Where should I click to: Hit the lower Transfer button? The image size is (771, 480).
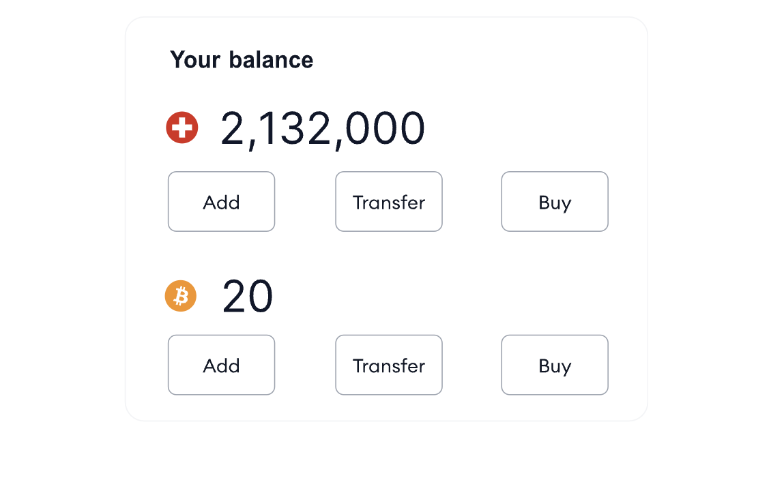(x=389, y=365)
